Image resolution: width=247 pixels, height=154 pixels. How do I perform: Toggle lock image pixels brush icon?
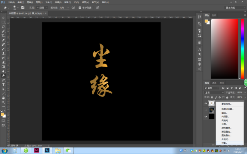(x=216, y=97)
